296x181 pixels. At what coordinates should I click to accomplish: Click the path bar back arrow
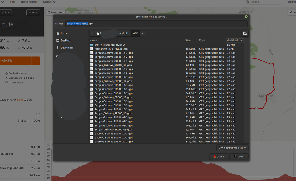[92, 33]
